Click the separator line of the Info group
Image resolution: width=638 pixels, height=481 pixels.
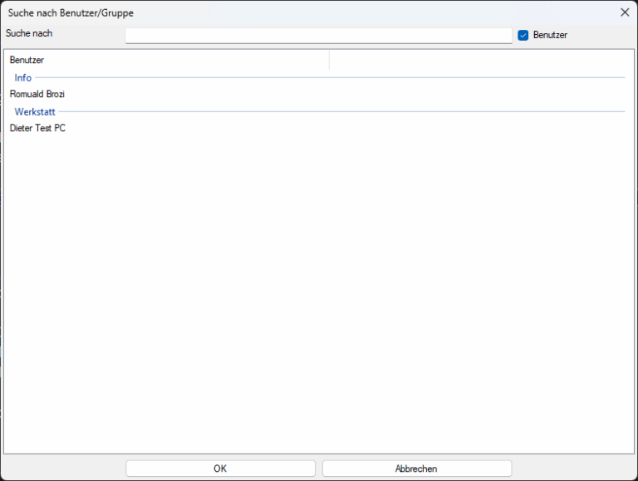332,78
